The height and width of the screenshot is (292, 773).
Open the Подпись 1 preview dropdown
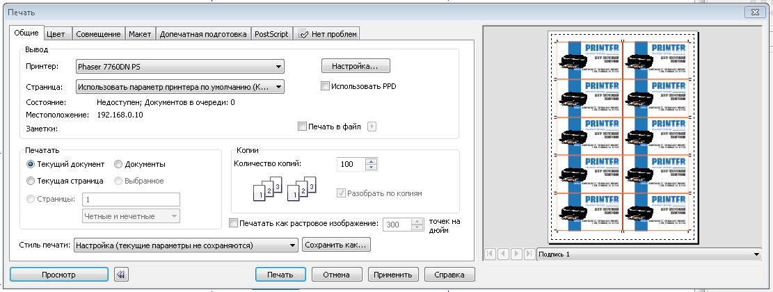649,254
